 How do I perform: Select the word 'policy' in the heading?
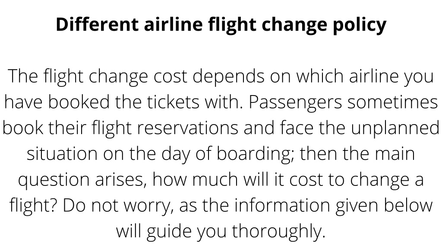360,26
